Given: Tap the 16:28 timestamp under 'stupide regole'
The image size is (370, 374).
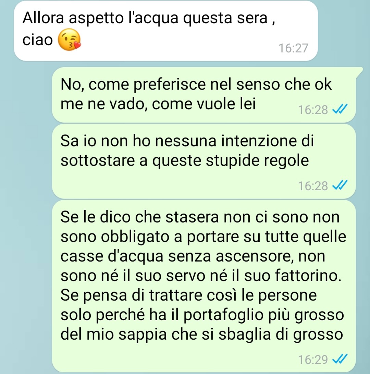Looking at the screenshot, I should pos(313,186).
